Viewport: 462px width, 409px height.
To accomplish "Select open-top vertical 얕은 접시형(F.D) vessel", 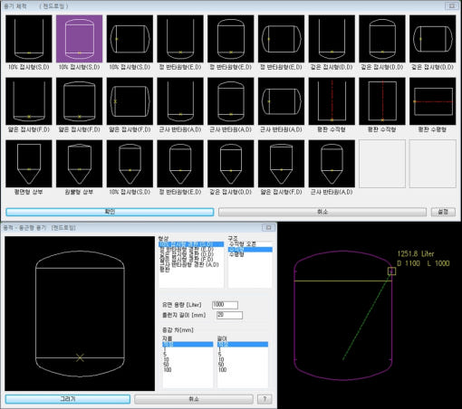I will tap(29, 101).
